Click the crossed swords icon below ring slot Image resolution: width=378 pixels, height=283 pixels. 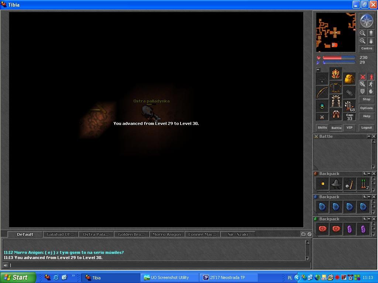(x=322, y=117)
